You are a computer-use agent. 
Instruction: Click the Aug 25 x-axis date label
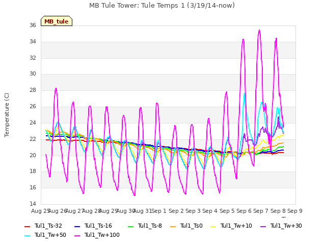[41, 211]
